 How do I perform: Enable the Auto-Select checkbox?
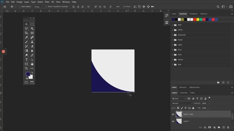(x=19, y=7)
